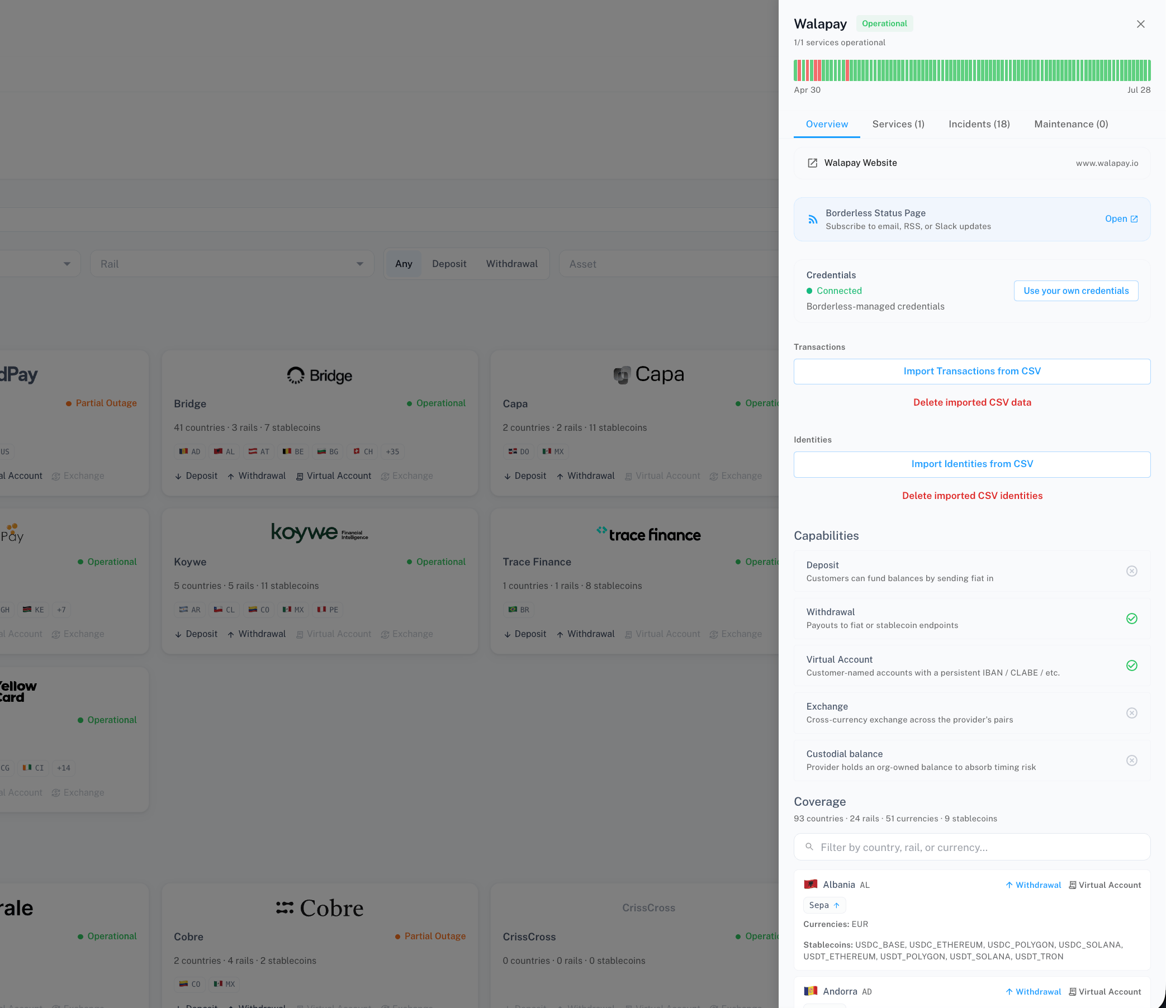The width and height of the screenshot is (1166, 1008).
Task: Click the BR country chip on Trace Finance
Action: pos(518,610)
